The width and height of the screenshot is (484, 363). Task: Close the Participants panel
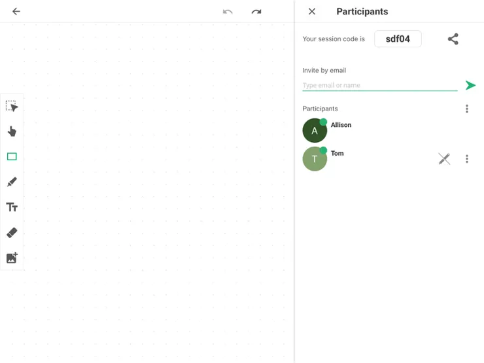[x=312, y=12]
